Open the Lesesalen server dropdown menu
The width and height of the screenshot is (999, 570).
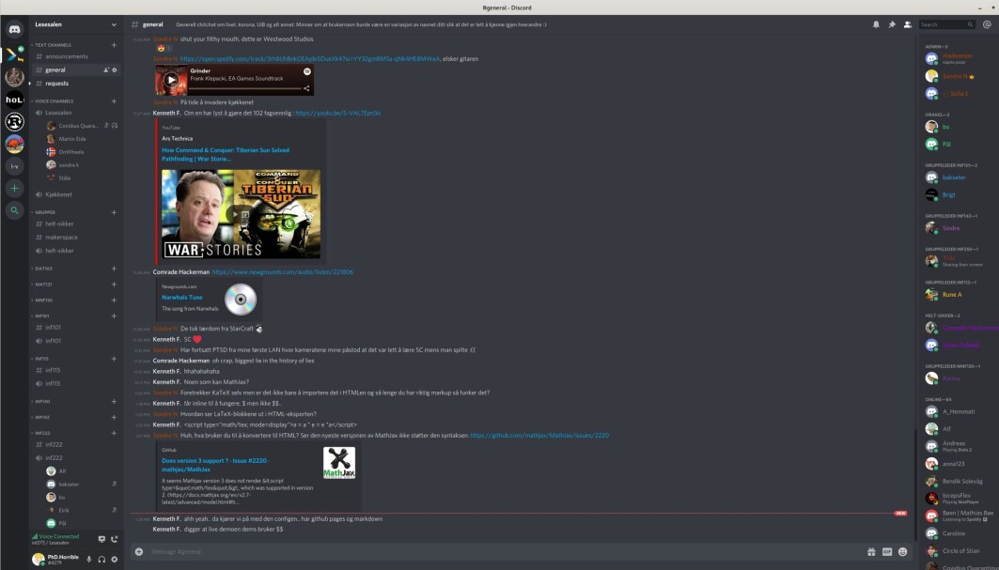[x=114, y=24]
